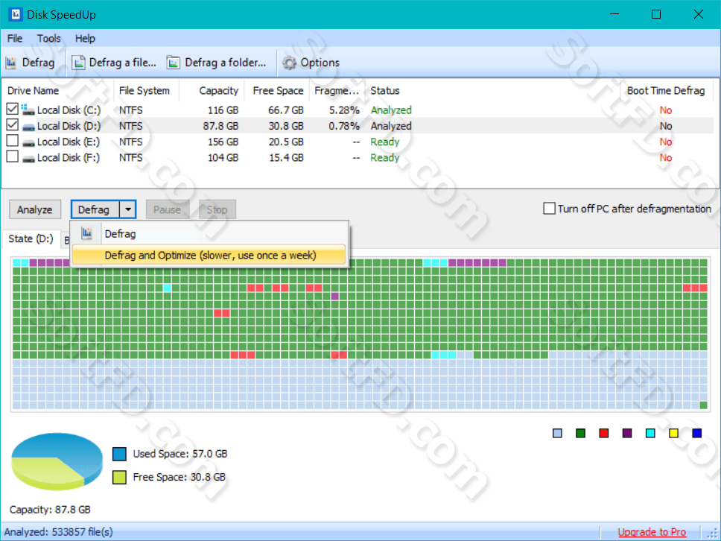Enable Turn off PC after defragmentation
The height and width of the screenshot is (541, 721).
tap(549, 209)
